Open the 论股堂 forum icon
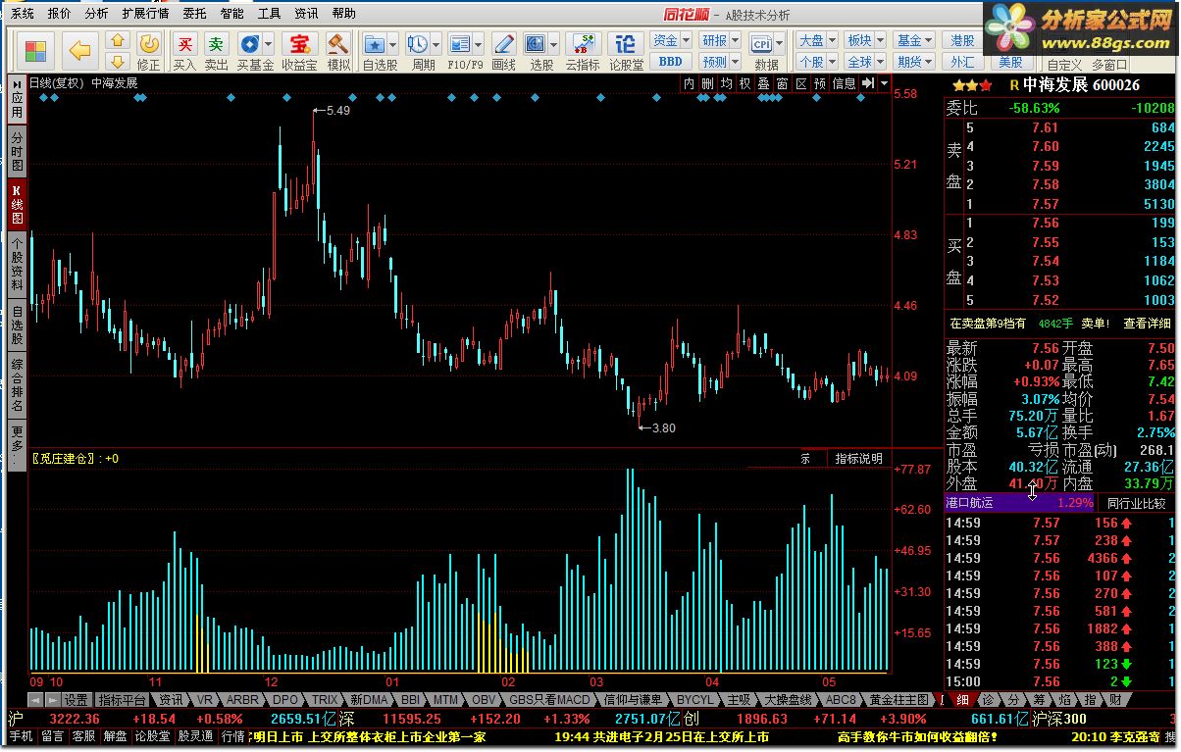The width and height of the screenshot is (1181, 752). pos(626,51)
